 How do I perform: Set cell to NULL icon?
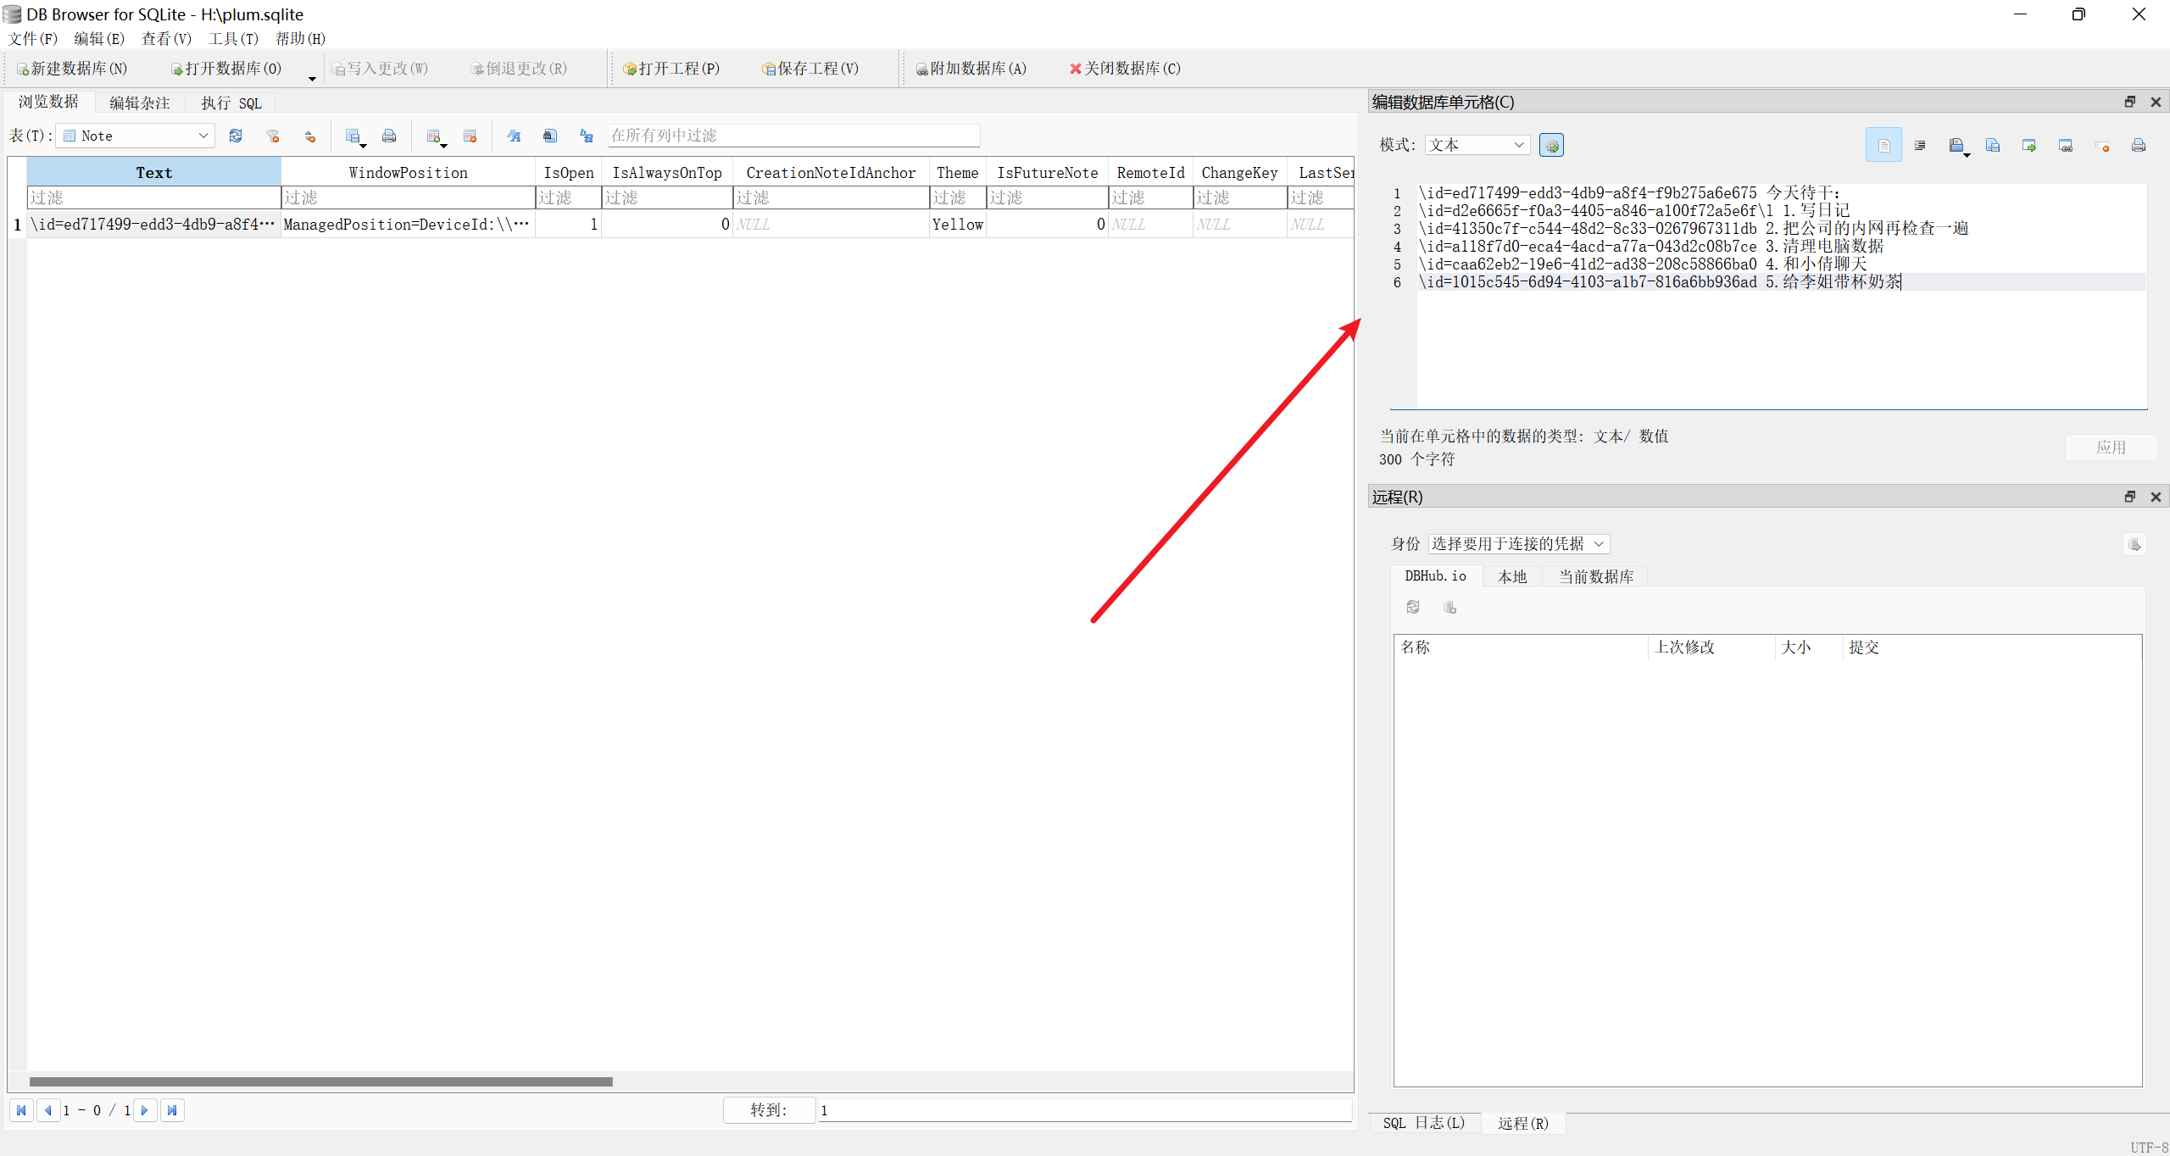[x=2102, y=146]
